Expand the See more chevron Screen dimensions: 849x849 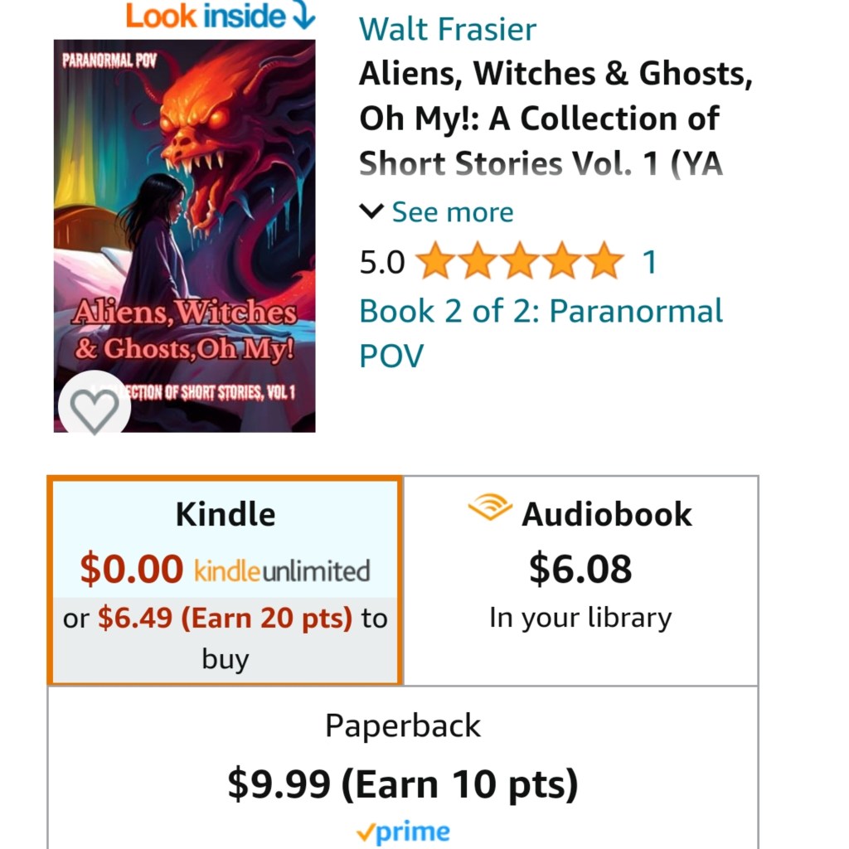371,212
